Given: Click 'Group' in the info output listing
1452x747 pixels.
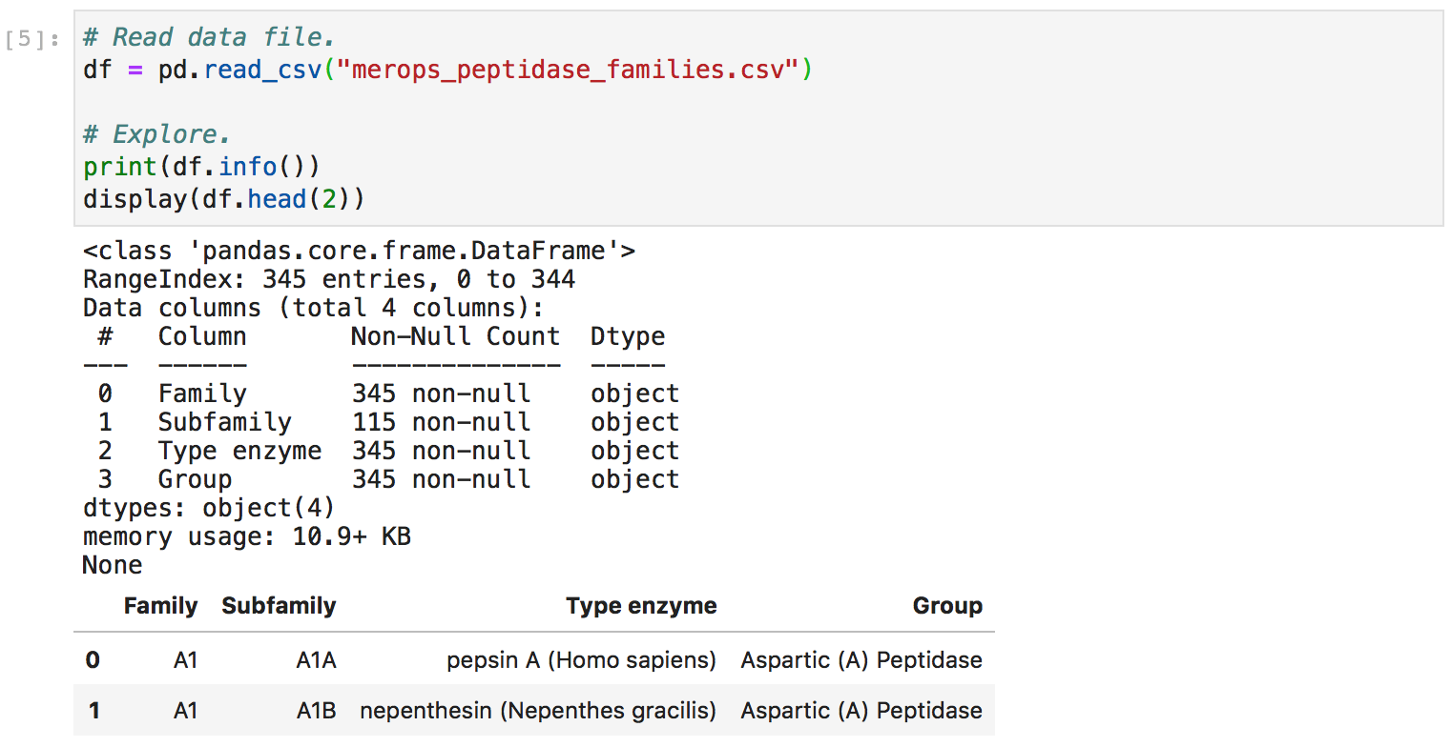Looking at the screenshot, I should (x=195, y=480).
